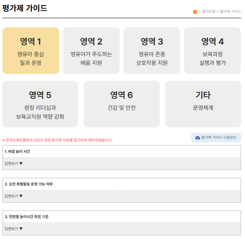Click the 평가인증 breadcrumb link

[x=209, y=12]
